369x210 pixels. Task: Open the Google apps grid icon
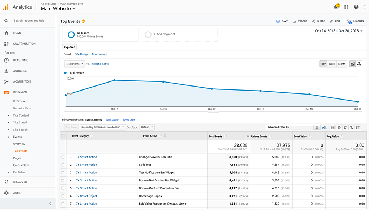[x=346, y=7]
